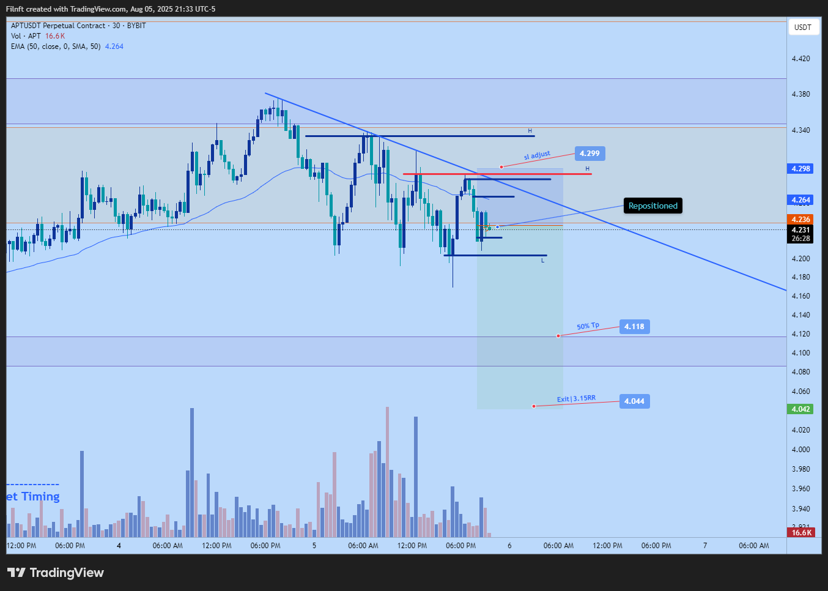
Task: Click the 3.960 price scale value
Action: (800, 489)
